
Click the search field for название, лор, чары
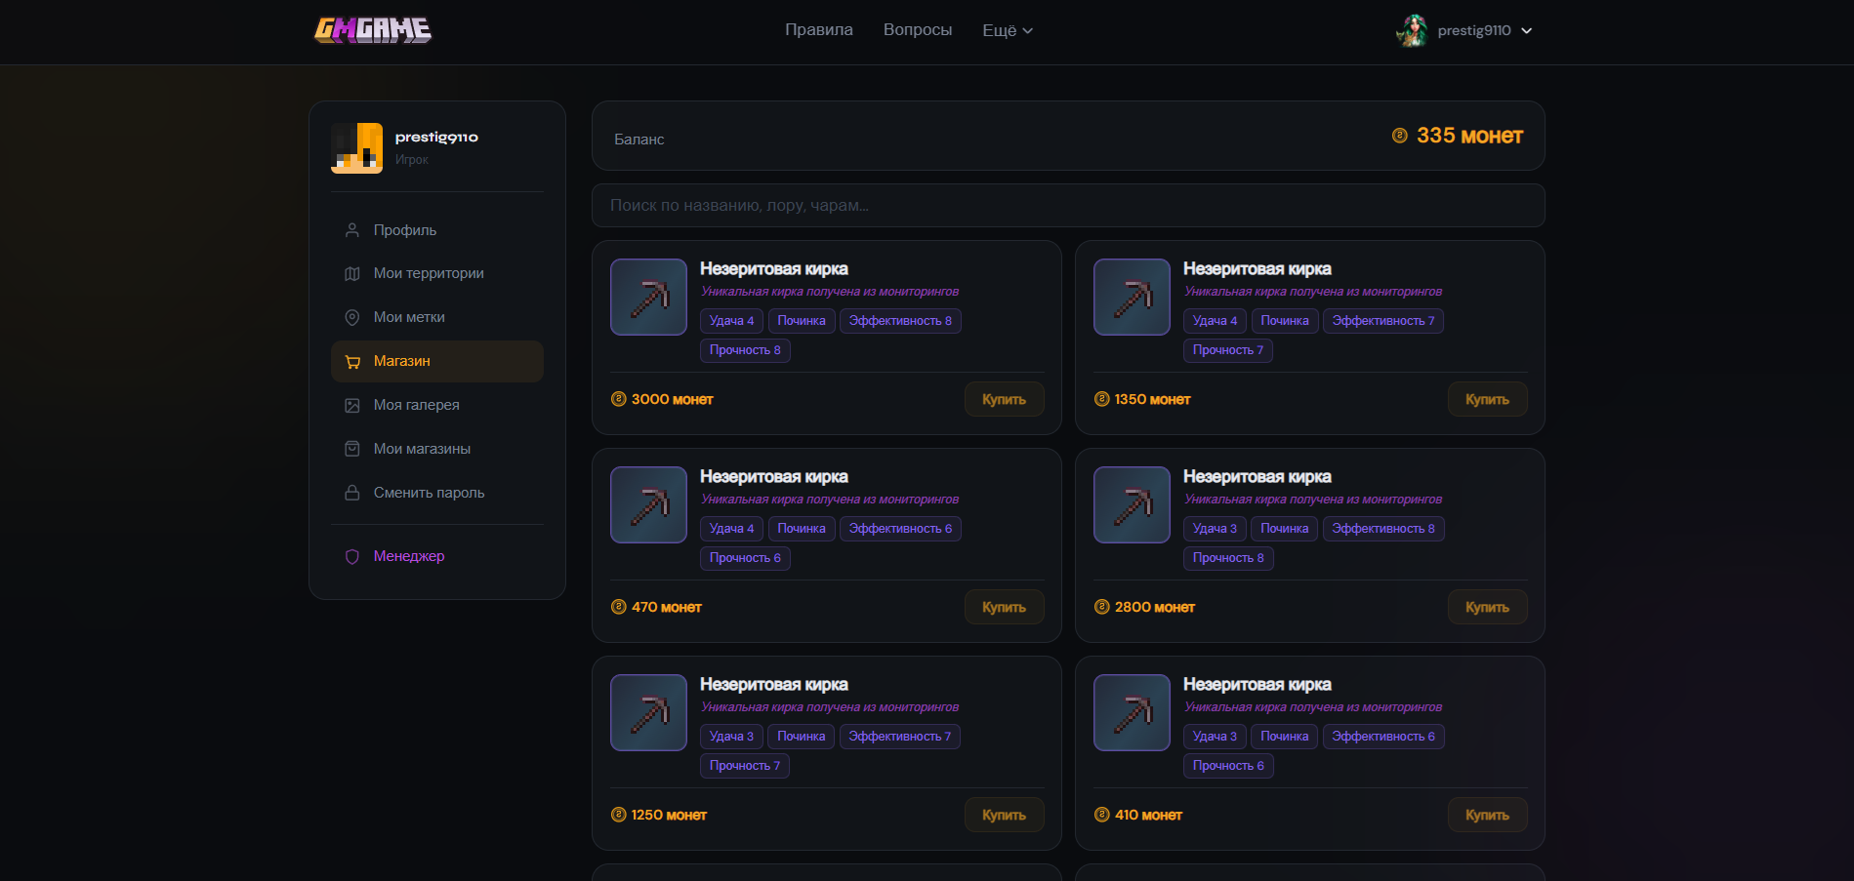(x=1068, y=206)
